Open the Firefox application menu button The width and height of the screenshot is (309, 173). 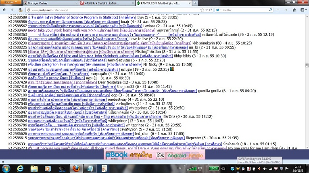[x=10, y=2]
